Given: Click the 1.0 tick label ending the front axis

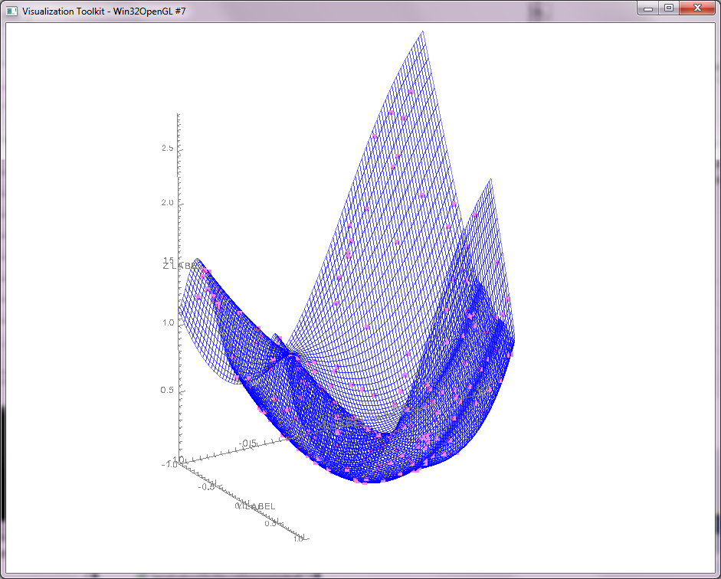Looking at the screenshot, I should [x=297, y=538].
